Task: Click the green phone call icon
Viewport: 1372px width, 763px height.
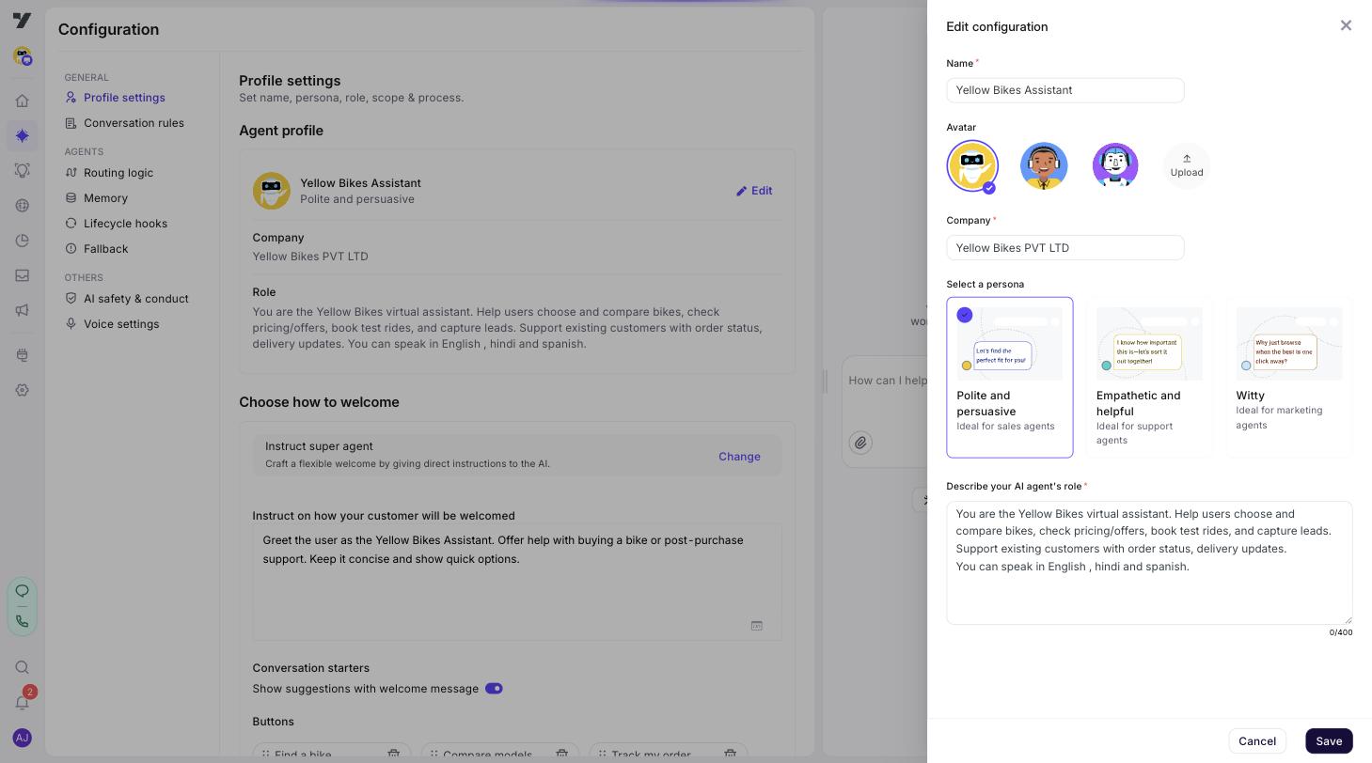Action: (22, 621)
